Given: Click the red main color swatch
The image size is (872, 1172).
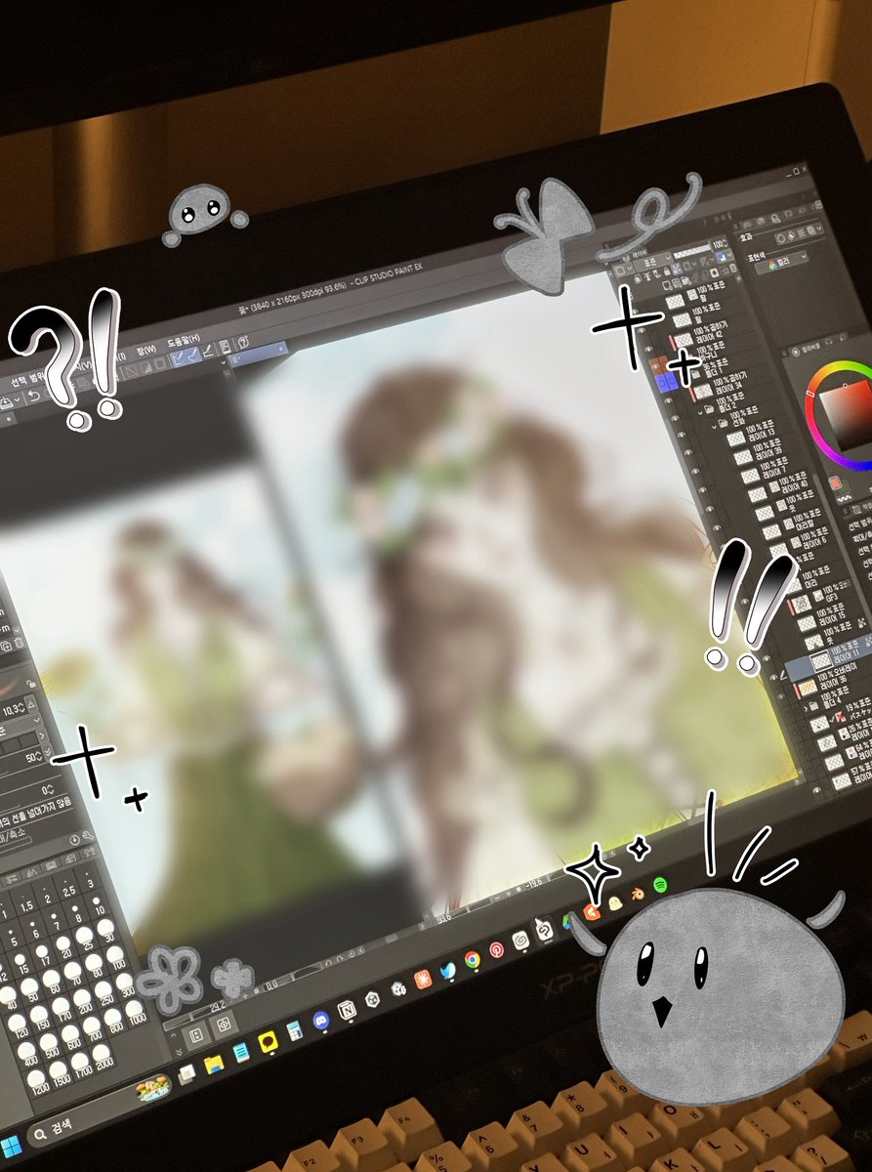Looking at the screenshot, I should coord(835,482).
